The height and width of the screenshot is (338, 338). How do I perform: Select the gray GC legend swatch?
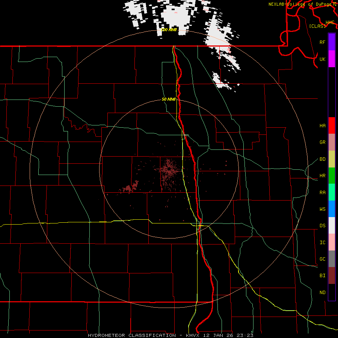pyautogui.click(x=332, y=259)
